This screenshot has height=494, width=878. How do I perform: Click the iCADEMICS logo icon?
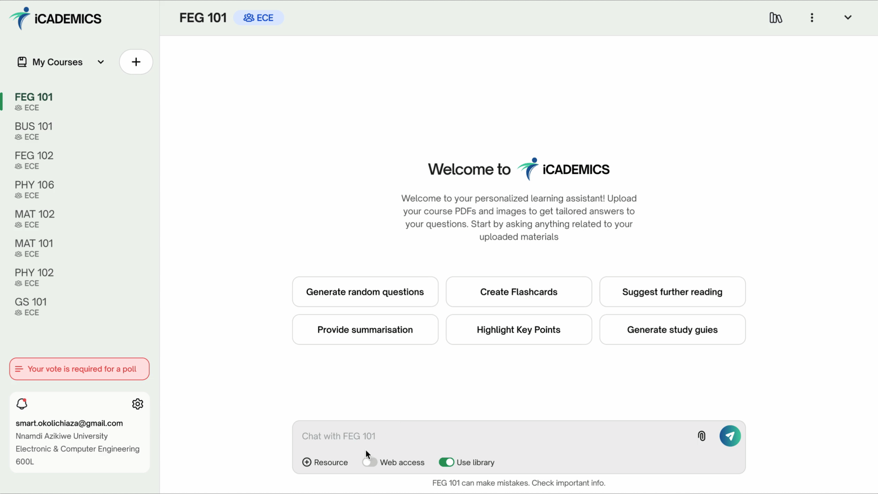click(x=18, y=18)
